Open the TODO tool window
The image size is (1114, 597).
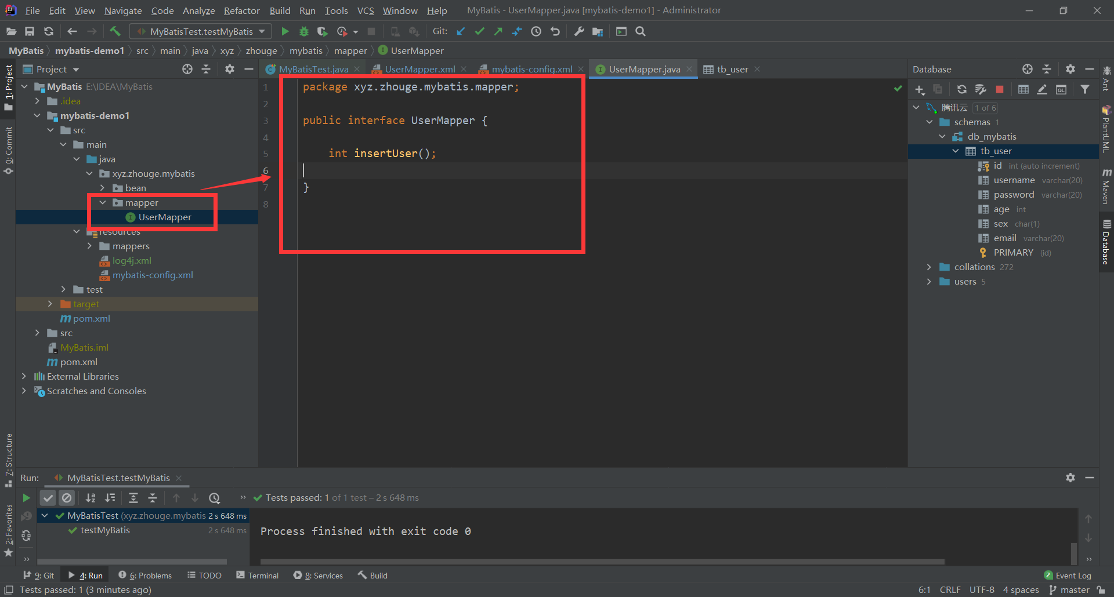click(x=204, y=576)
